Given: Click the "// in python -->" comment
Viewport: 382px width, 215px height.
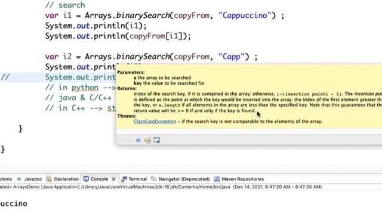Looking at the screenshot, I should [x=81, y=88].
